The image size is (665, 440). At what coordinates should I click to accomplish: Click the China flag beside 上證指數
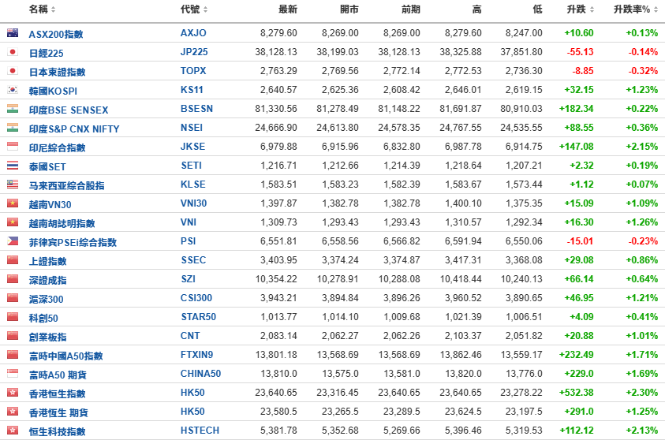13,260
